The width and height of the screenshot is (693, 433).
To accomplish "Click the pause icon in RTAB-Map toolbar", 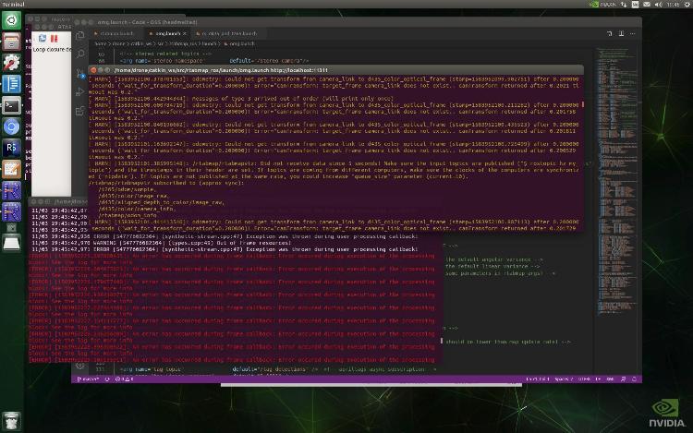I will point(53,39).
